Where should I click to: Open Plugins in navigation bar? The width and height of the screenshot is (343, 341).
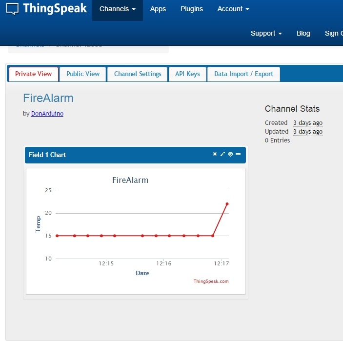pos(192,9)
